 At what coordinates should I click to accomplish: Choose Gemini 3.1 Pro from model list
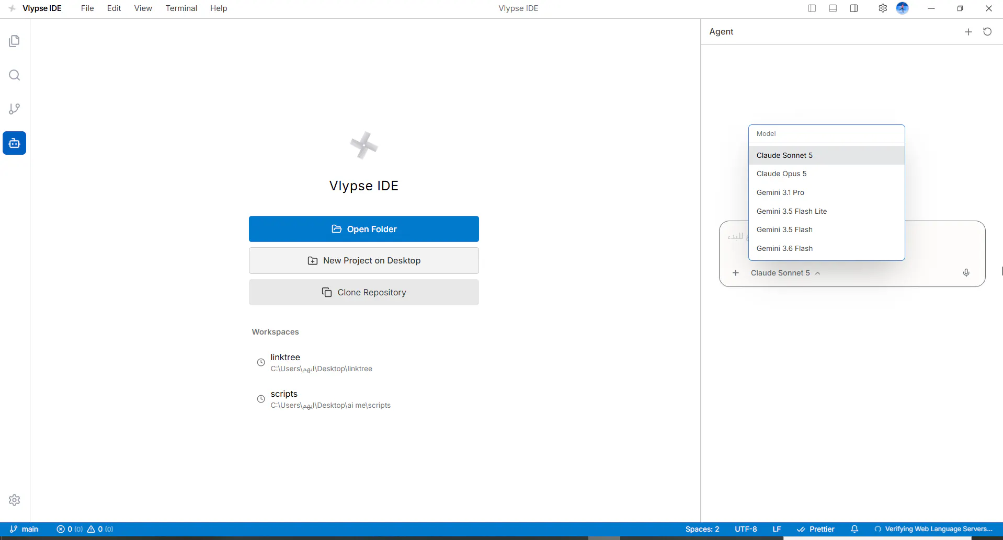pos(827,192)
